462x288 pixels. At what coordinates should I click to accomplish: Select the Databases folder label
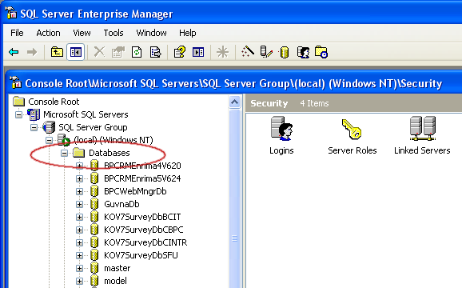click(x=110, y=153)
